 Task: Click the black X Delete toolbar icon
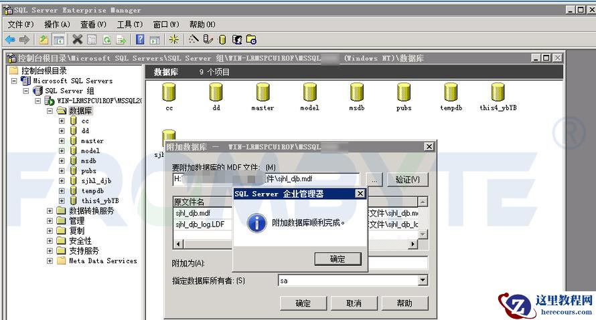(77, 39)
